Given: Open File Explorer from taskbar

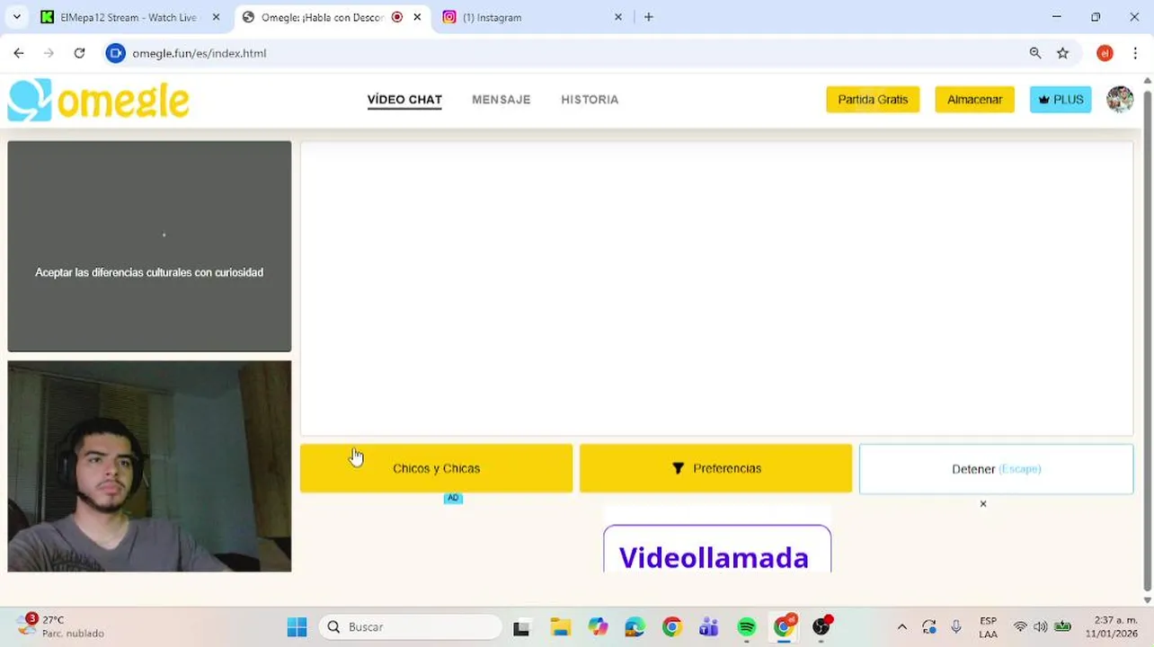Looking at the screenshot, I should 560,627.
